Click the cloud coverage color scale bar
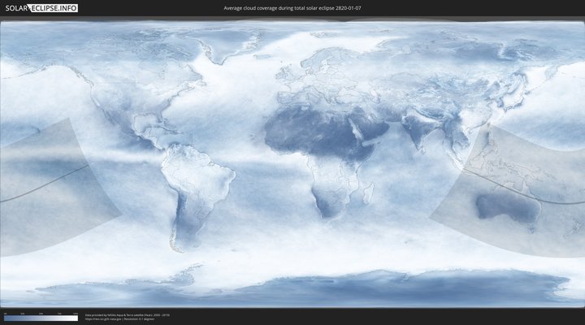This screenshot has width=585, height=325. (41, 318)
